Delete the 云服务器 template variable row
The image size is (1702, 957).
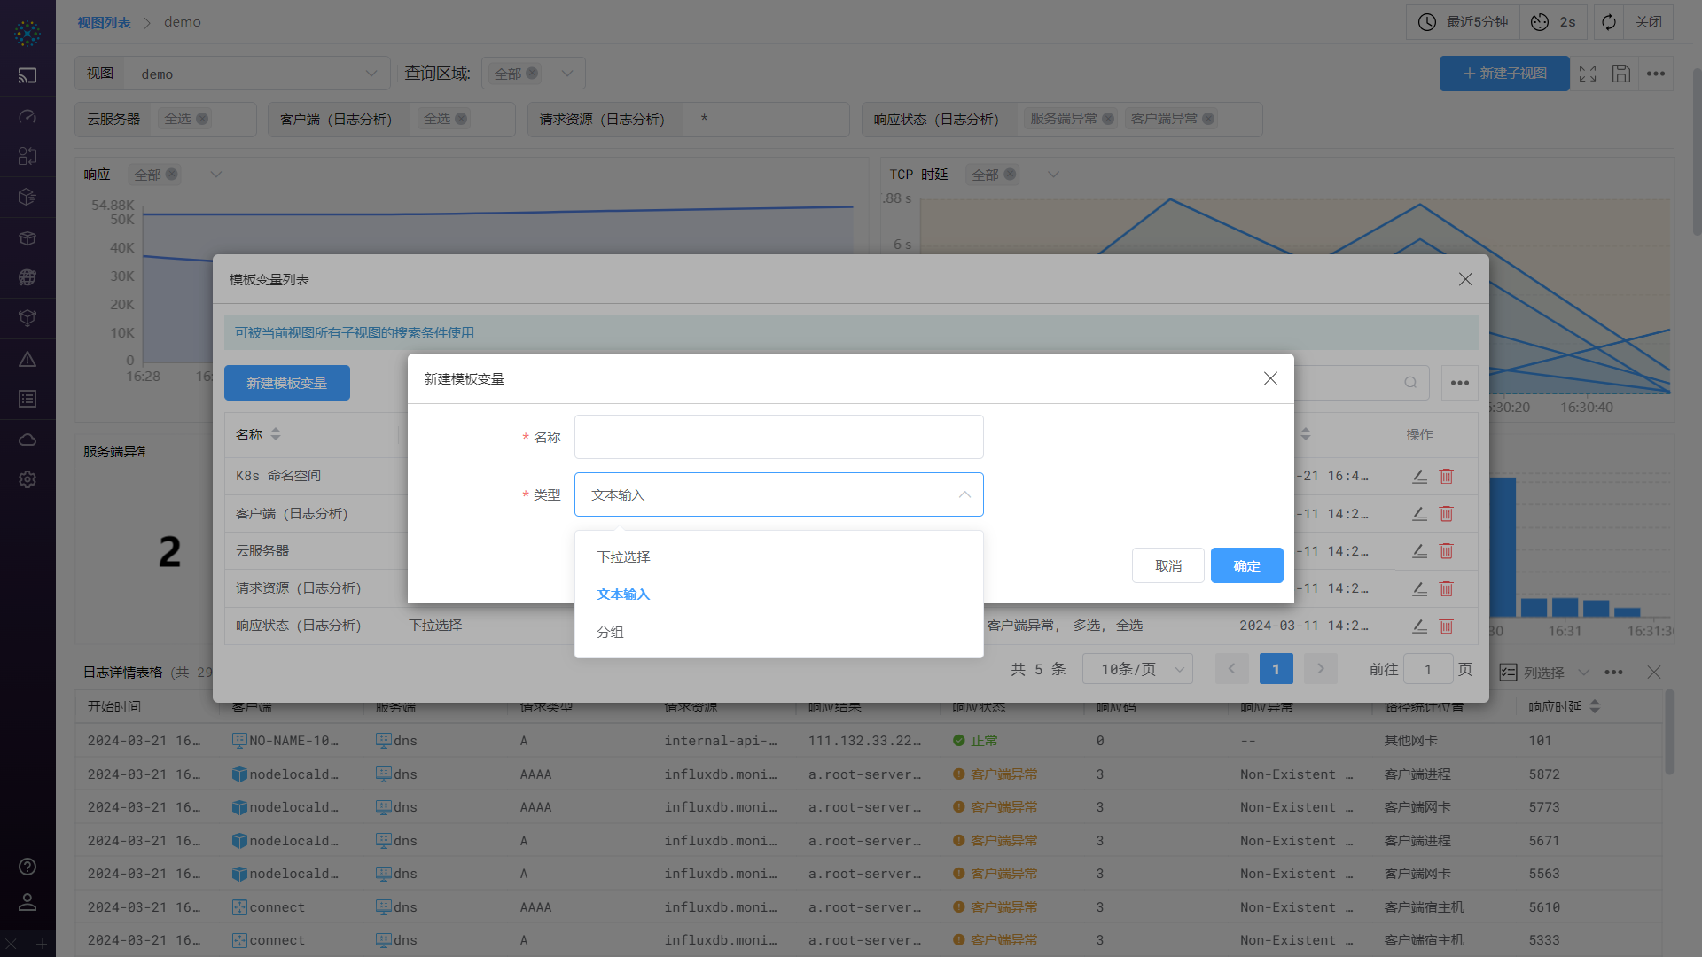coord(1446,551)
